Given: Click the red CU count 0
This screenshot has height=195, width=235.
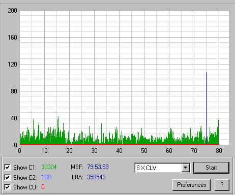Looking at the screenshot, I should pos(43,187).
